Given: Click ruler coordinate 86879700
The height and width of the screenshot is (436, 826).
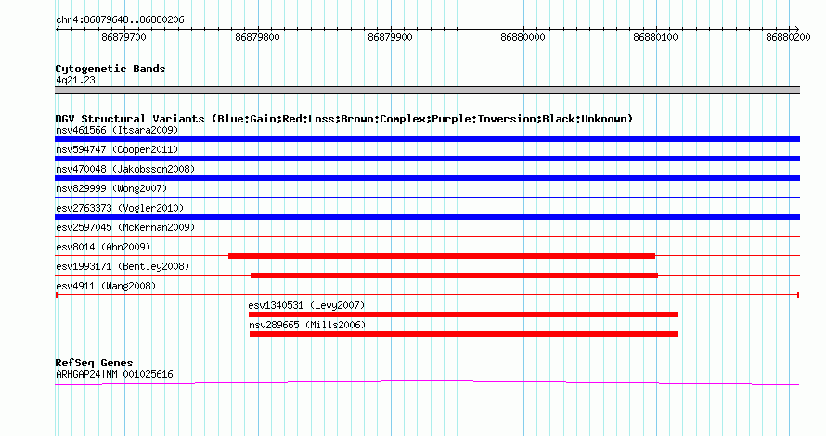Looking at the screenshot, I should coord(123,37).
